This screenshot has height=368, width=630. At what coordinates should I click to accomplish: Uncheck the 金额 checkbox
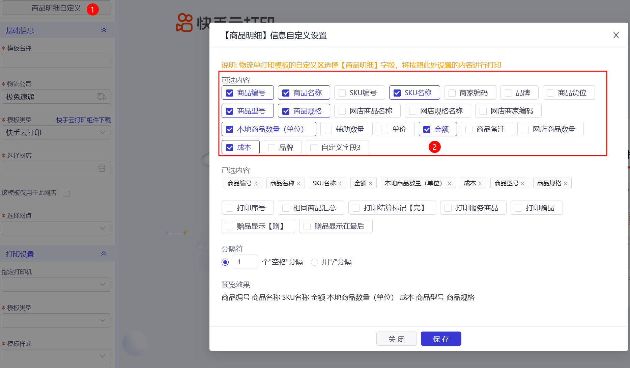pyautogui.click(x=427, y=129)
